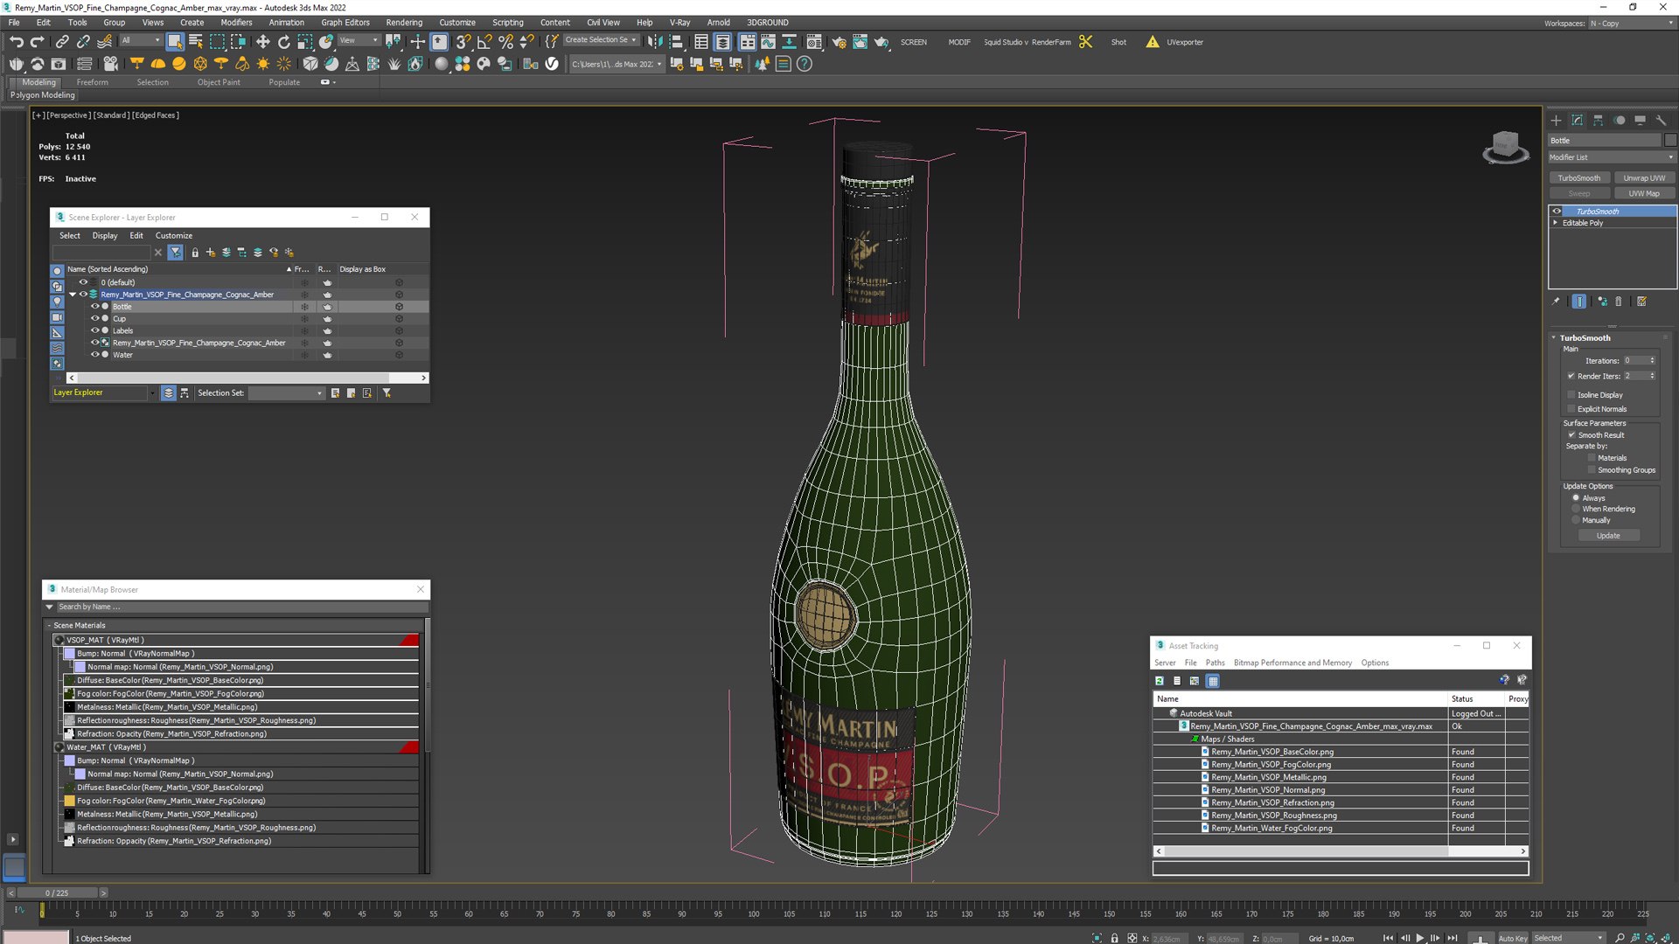
Task: Select Manually update option
Action: (x=1576, y=520)
